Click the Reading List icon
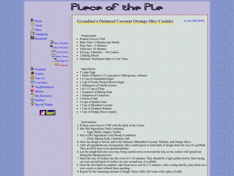Screen dimensions: 234x176 [x=55, y=60]
